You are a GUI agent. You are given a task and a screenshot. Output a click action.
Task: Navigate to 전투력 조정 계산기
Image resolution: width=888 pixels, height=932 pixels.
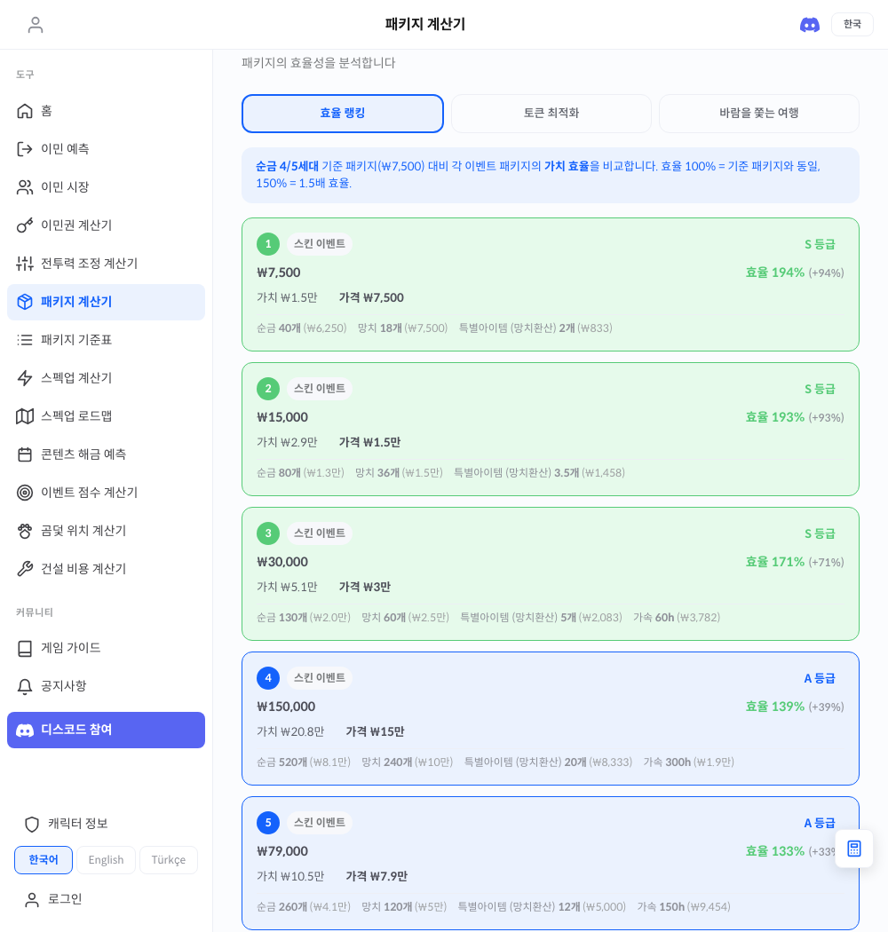[106, 264]
